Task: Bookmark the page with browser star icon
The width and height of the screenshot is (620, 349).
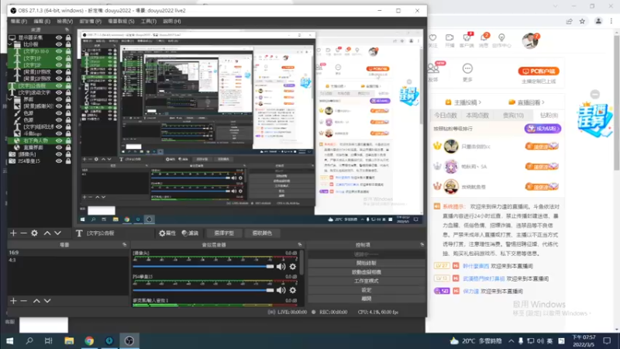Action: (x=582, y=22)
